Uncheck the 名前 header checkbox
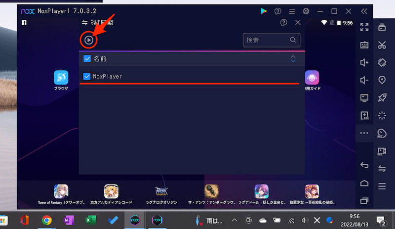The width and height of the screenshot is (395, 229). [x=87, y=59]
